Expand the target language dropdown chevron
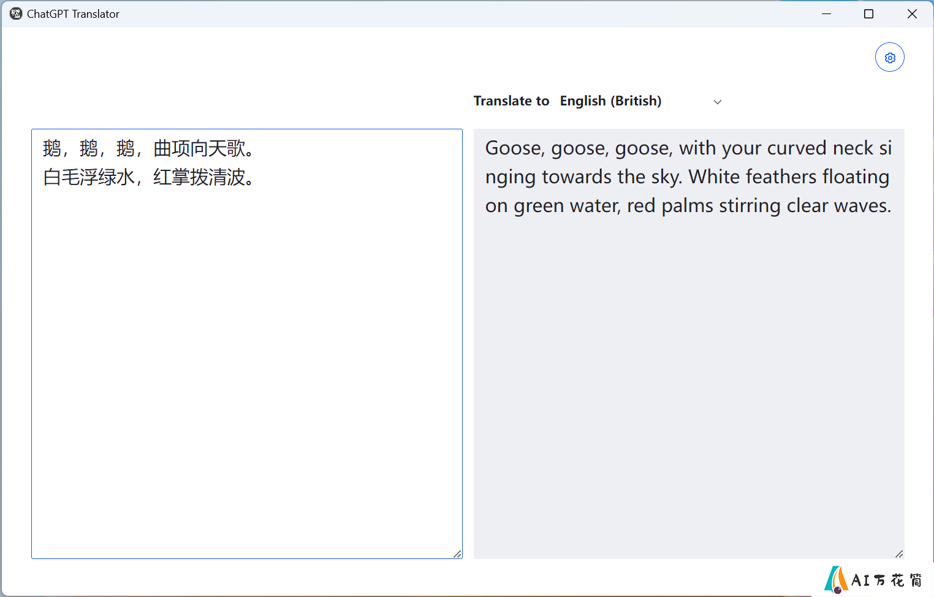Viewport: 934px width, 597px height. tap(718, 102)
